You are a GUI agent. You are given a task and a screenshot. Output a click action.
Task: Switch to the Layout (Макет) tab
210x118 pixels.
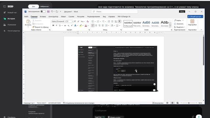tap(63, 17)
